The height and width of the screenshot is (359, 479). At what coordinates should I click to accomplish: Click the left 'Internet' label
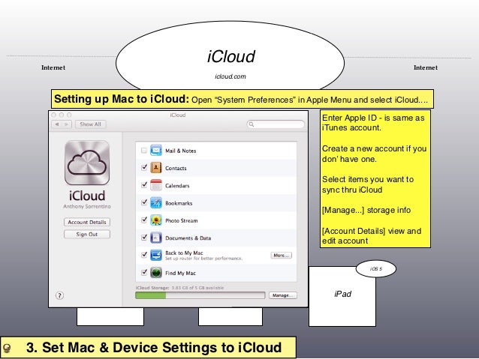tap(53, 67)
